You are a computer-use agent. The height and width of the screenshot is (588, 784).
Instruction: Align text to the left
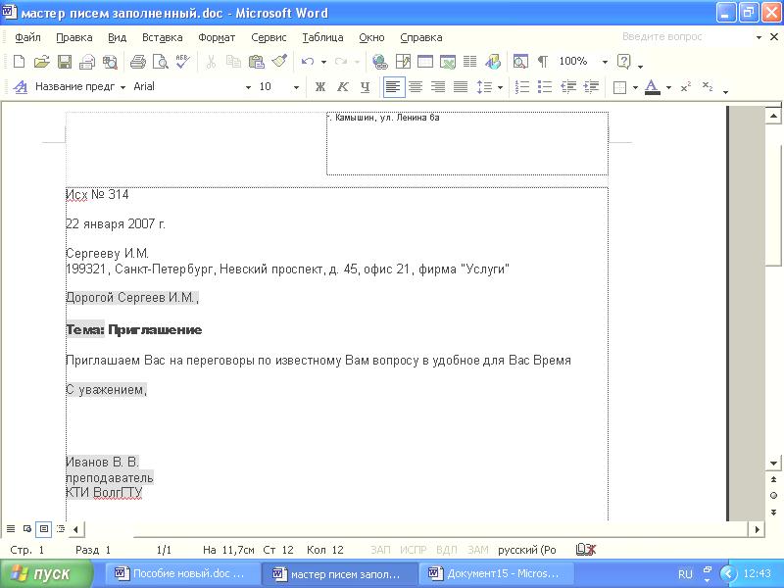tap(393, 87)
